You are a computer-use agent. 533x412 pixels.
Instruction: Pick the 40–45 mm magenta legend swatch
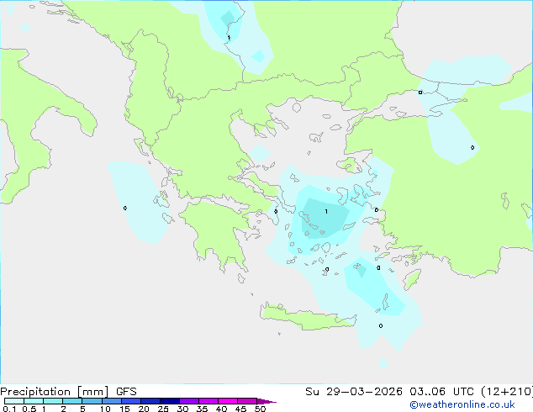pyautogui.click(x=228, y=401)
